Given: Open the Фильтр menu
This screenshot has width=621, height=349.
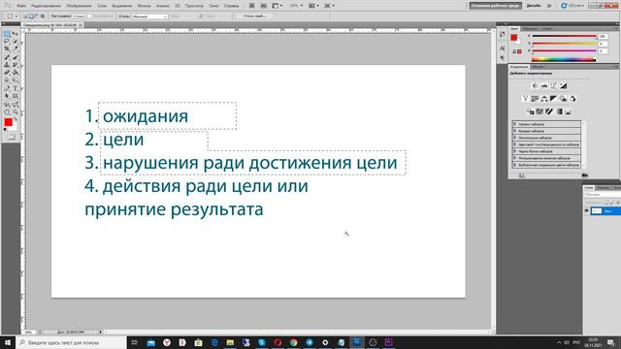Looking at the screenshot, I should click(145, 6).
